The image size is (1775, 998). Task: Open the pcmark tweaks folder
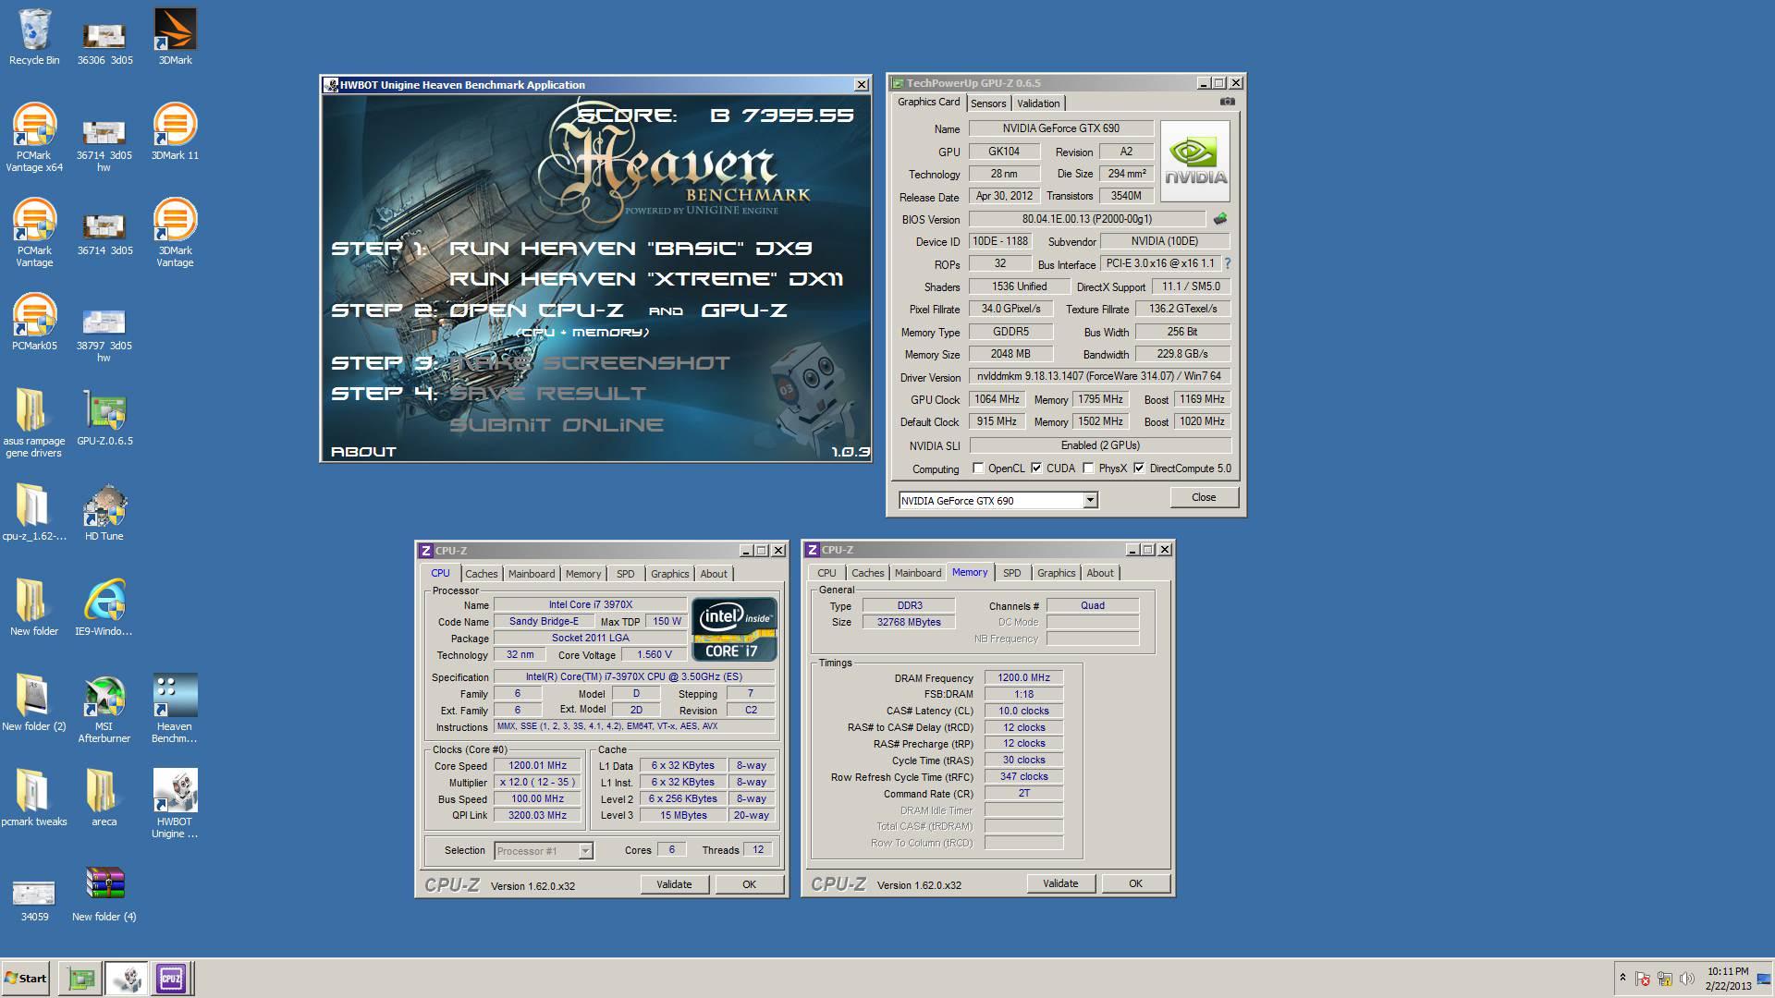(x=34, y=798)
